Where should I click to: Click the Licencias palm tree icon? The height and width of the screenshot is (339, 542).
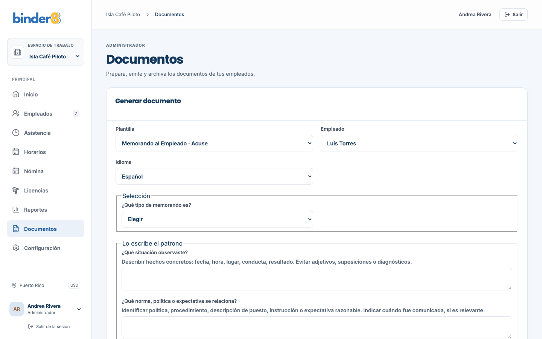(x=16, y=190)
